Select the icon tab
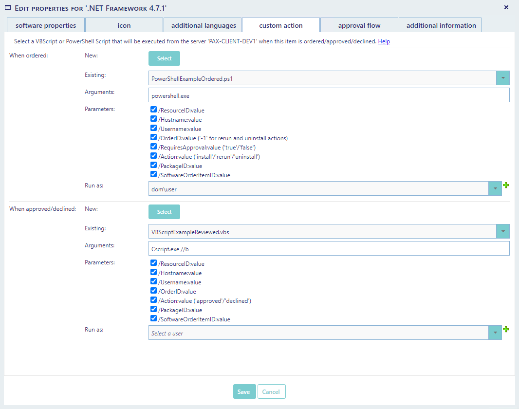The width and height of the screenshot is (519, 409). [x=124, y=25]
